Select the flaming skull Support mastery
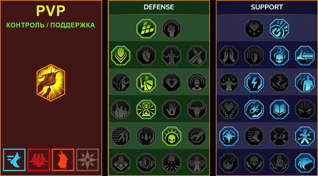Screen dimensions: 318x176 [x=279, y=55]
